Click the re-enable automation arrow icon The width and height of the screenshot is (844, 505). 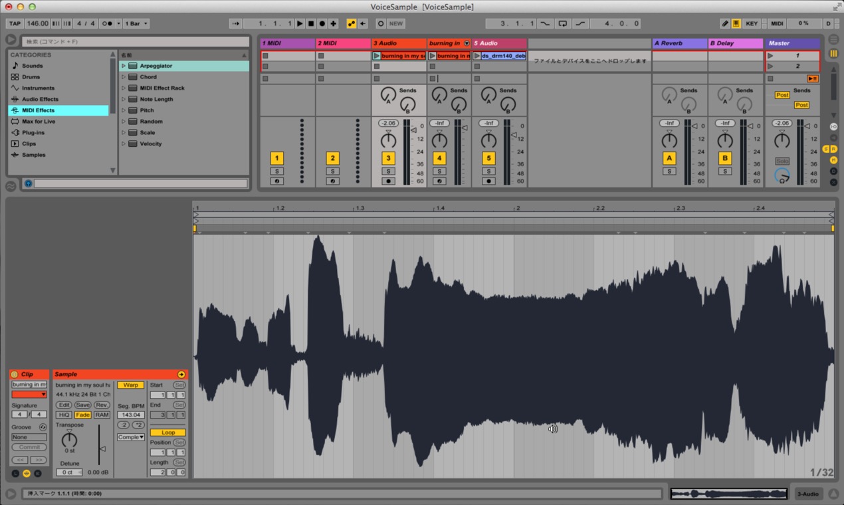point(362,23)
